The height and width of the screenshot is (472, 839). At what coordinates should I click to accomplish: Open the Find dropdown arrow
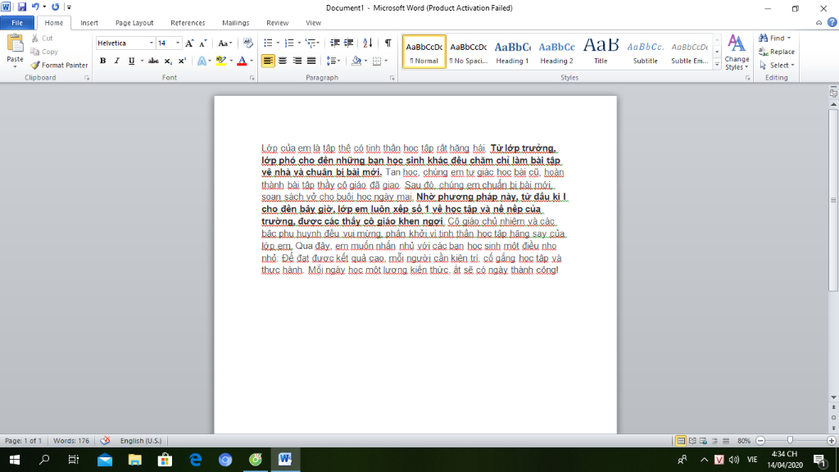pyautogui.click(x=789, y=38)
